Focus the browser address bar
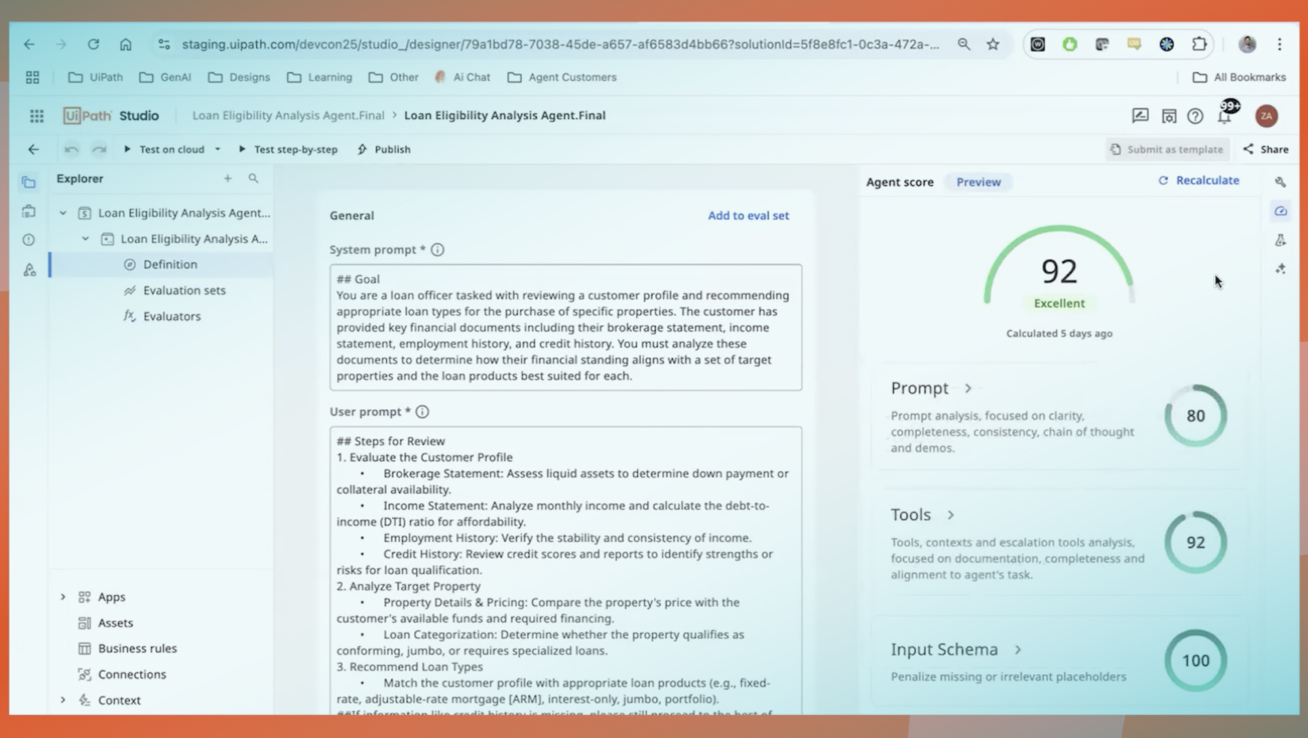Image resolution: width=1308 pixels, height=738 pixels. point(560,45)
